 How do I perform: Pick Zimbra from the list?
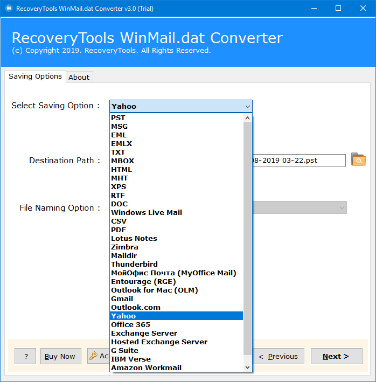point(176,247)
